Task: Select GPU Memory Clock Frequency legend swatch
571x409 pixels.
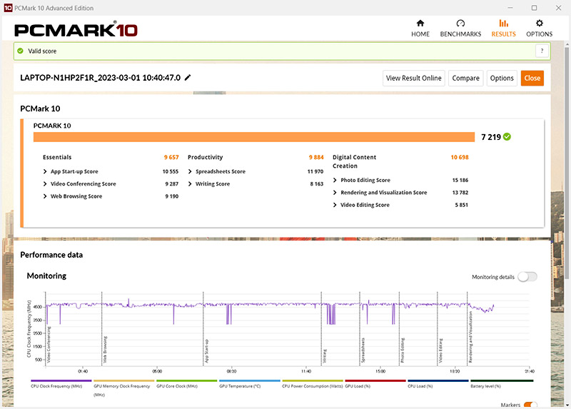Action: 124,380
